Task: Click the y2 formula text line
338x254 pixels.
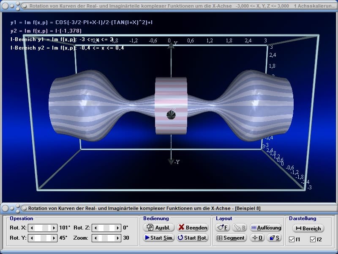Action: pos(46,31)
